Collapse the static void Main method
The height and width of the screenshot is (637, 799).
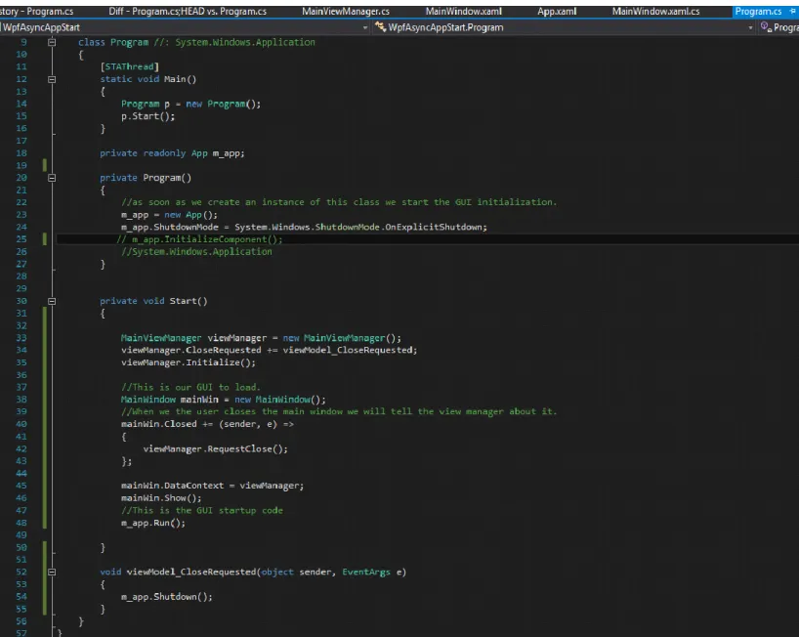coord(52,79)
